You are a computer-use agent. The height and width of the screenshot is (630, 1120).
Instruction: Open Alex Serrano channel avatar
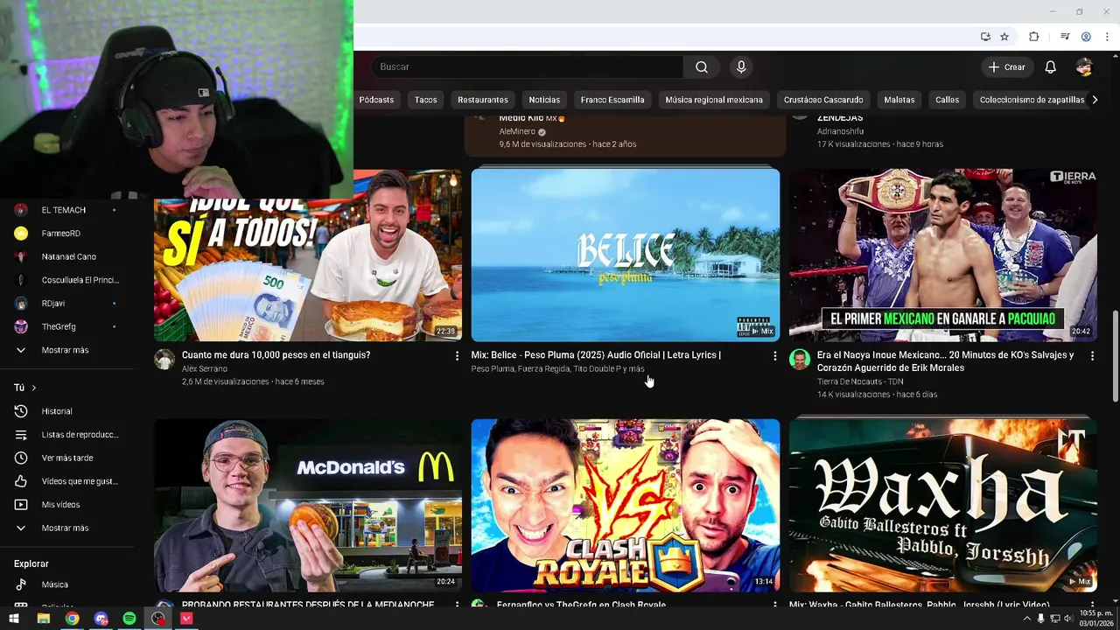tap(164, 360)
